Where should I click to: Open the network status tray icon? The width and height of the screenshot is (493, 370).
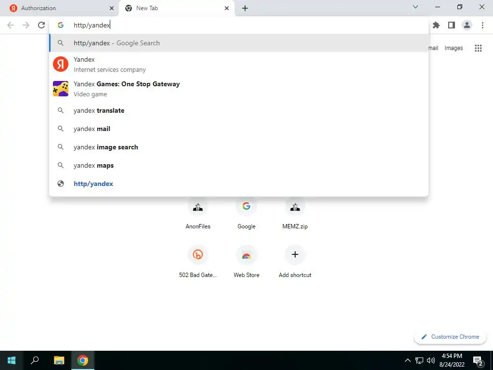419,360
